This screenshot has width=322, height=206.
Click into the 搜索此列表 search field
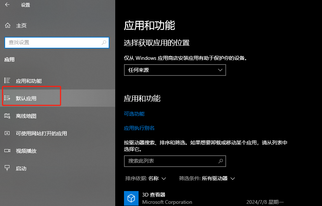(x=171, y=161)
